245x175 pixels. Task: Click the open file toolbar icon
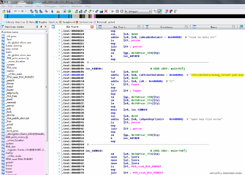click(x=3, y=11)
